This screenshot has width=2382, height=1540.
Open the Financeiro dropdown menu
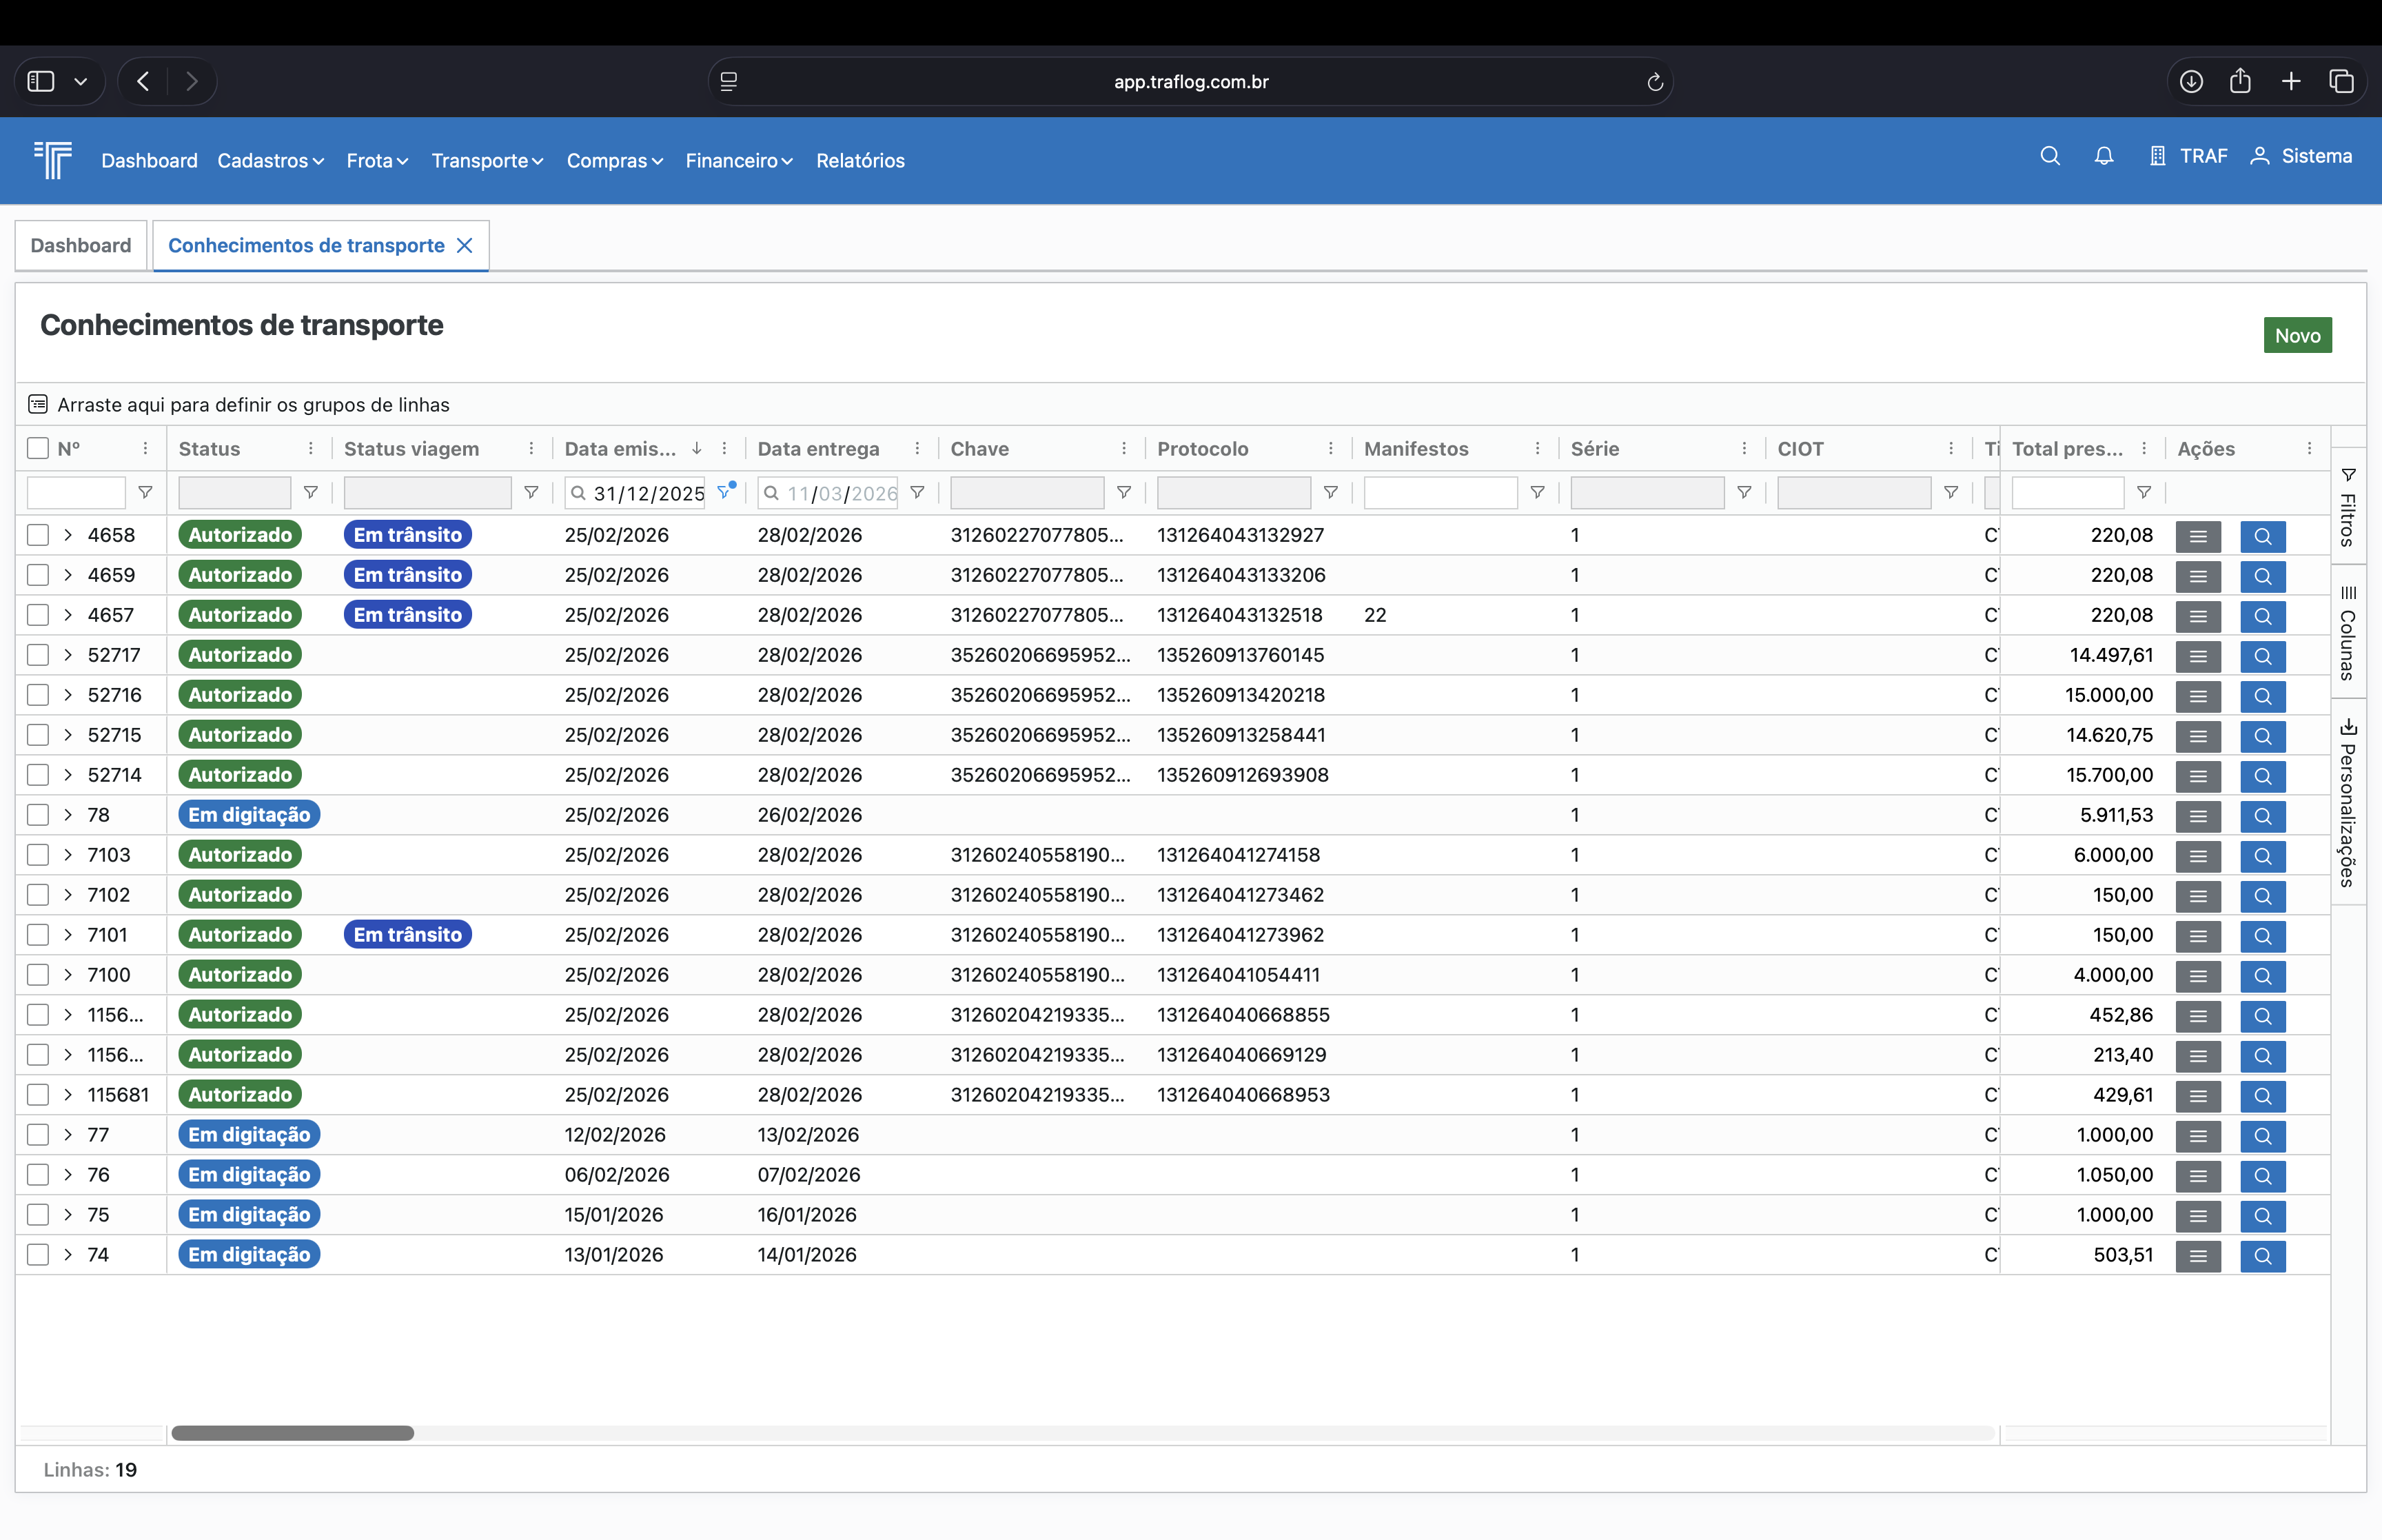[739, 160]
